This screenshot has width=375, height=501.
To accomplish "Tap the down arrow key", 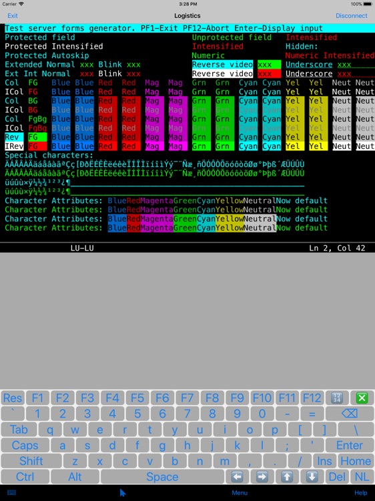I will coord(312,477).
